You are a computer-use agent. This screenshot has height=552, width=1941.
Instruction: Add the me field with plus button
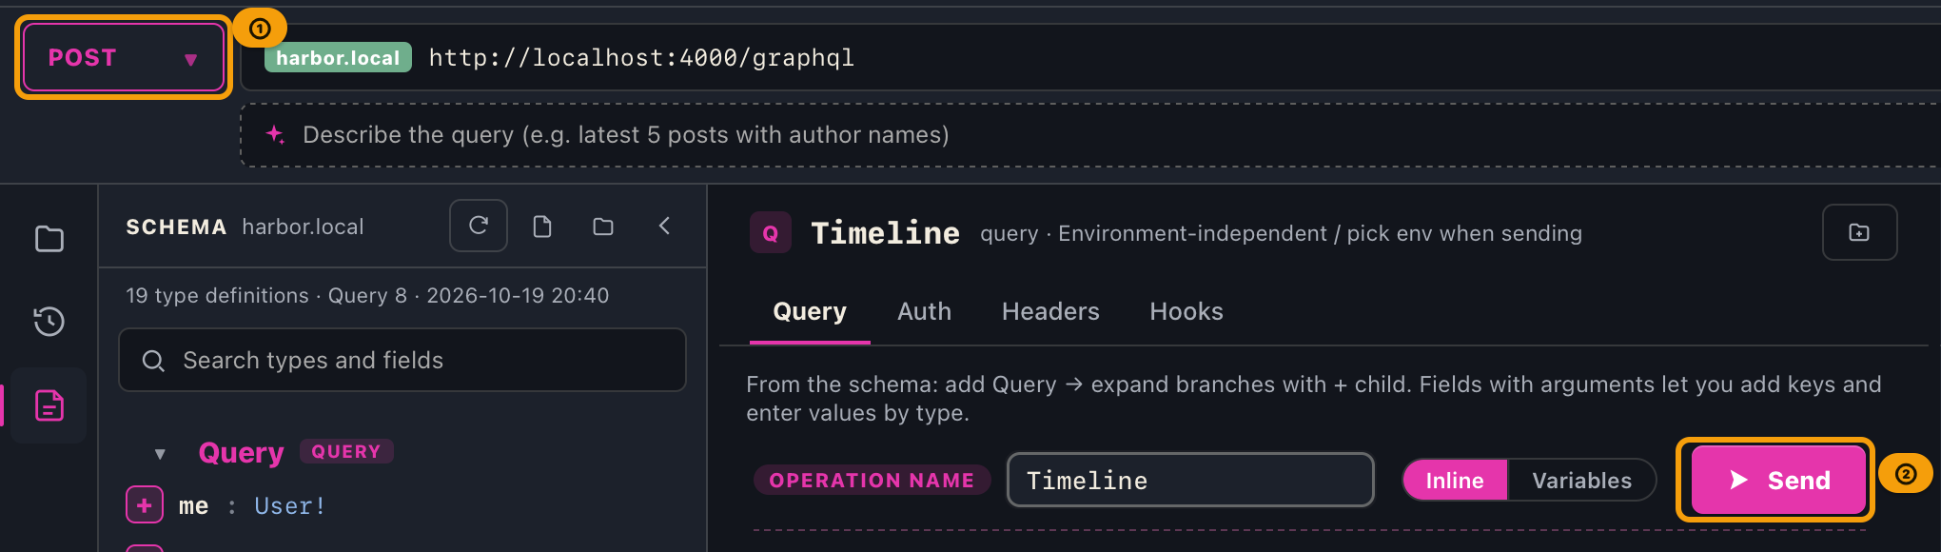pos(145,505)
